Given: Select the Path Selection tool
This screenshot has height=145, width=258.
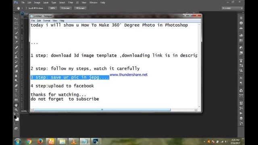Looking at the screenshot, I should tap(16, 95).
